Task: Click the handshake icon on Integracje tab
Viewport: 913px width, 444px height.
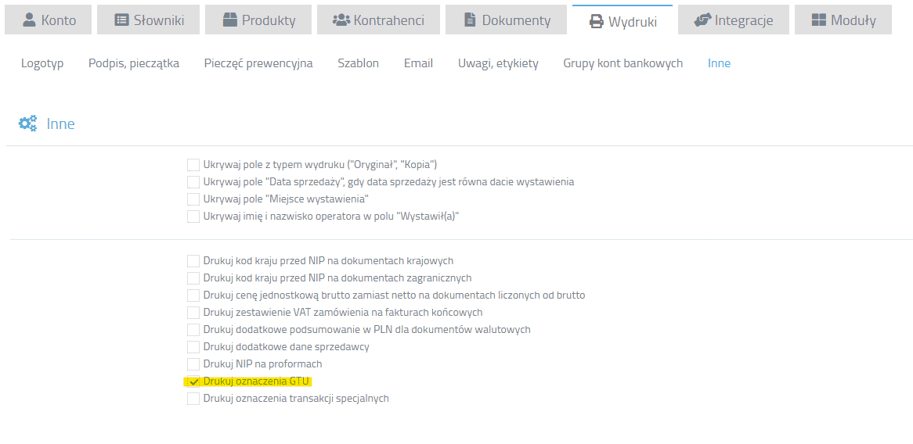Action: pyautogui.click(x=702, y=20)
